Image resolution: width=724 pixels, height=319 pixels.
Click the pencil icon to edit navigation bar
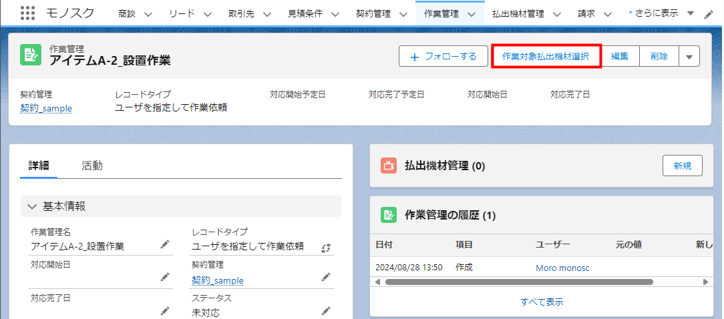(x=709, y=14)
